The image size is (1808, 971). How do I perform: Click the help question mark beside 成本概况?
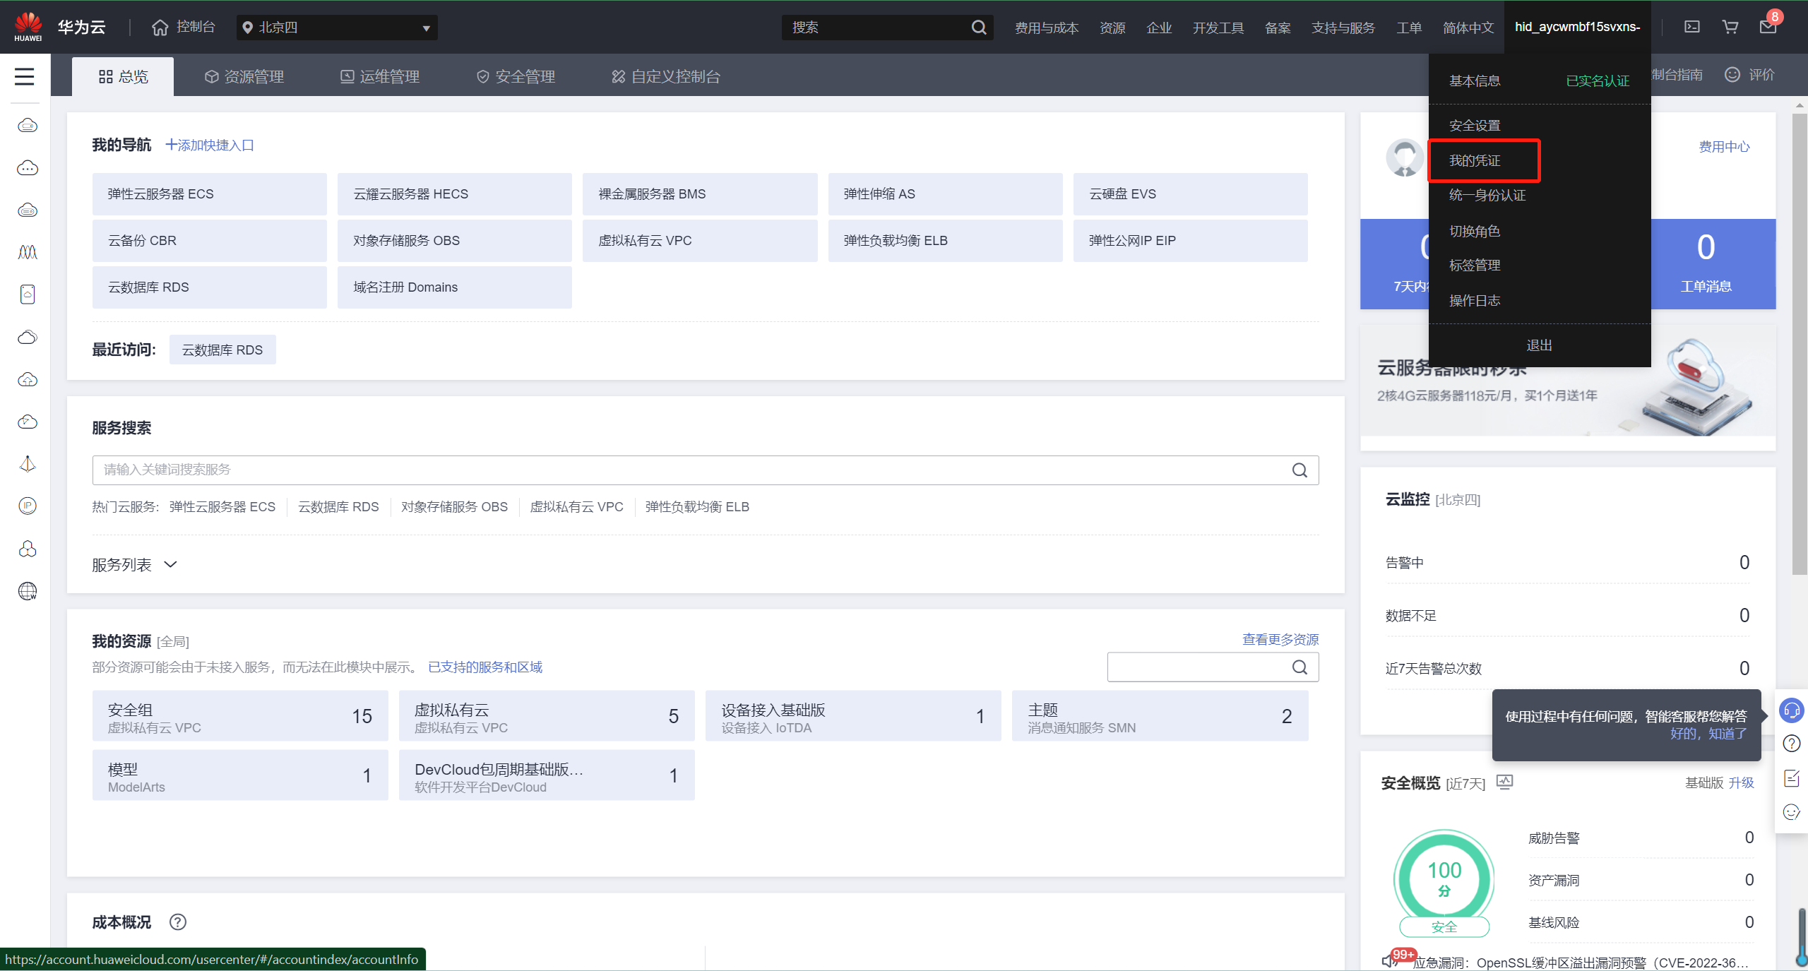pyautogui.click(x=178, y=922)
